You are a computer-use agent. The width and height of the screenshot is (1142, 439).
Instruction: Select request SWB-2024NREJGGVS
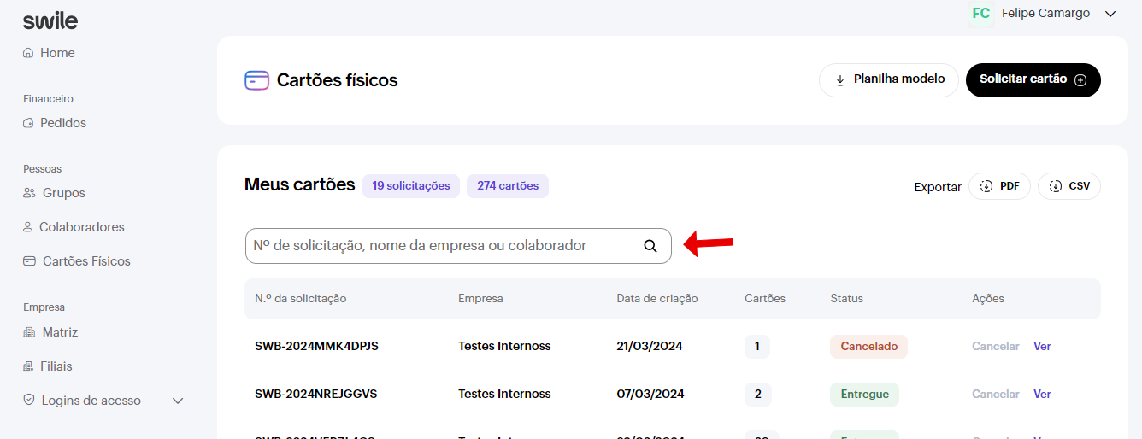pyautogui.click(x=316, y=395)
